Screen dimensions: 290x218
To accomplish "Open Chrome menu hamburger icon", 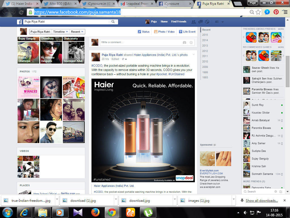I will pos(285,12).
